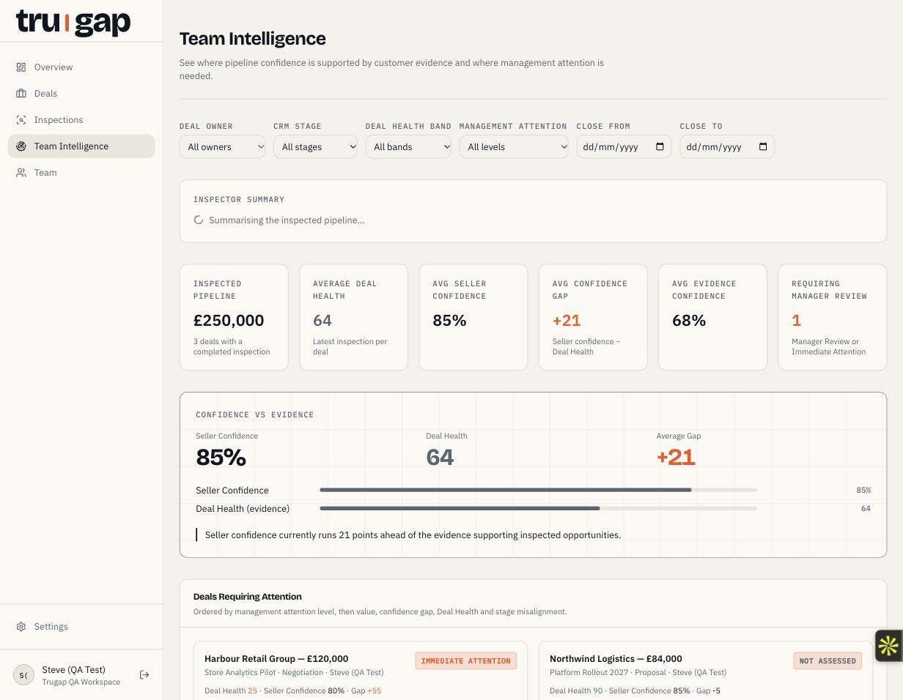Open calendar picker in Close From field
Image resolution: width=903 pixels, height=700 pixels.
[660, 146]
